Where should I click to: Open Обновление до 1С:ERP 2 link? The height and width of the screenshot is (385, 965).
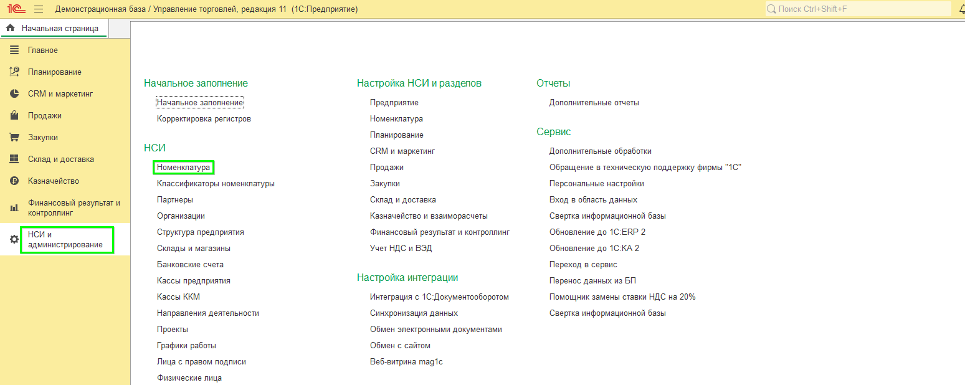(x=597, y=232)
